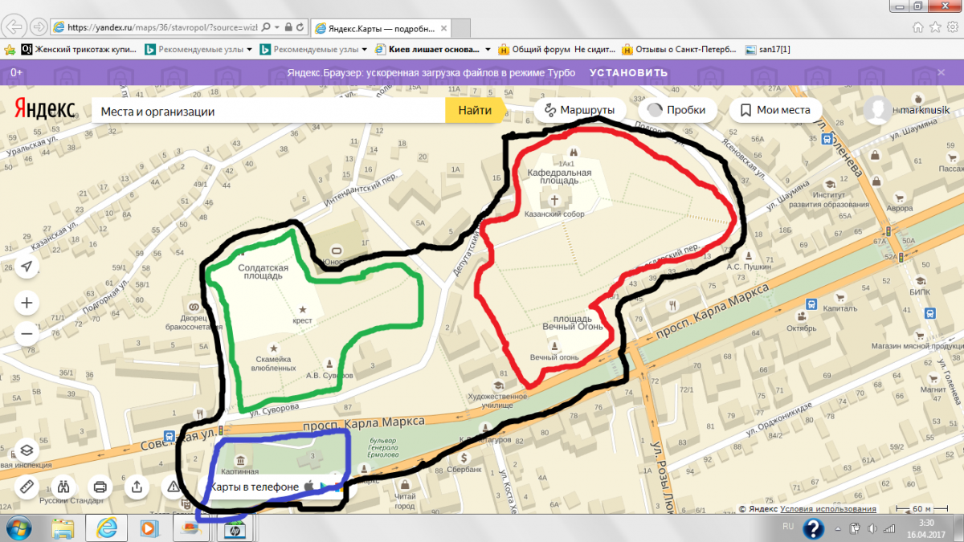
Task: Click the Художественное училище map label
Action: (x=496, y=401)
